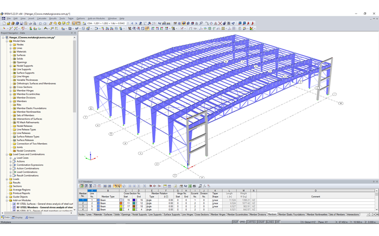
Task: Click the row header for member 3
Action: pyautogui.click(x=83, y=207)
